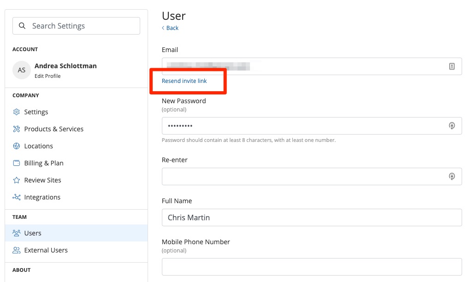The width and height of the screenshot is (475, 282).
Task: Click the Locations globe icon
Action: click(17, 146)
